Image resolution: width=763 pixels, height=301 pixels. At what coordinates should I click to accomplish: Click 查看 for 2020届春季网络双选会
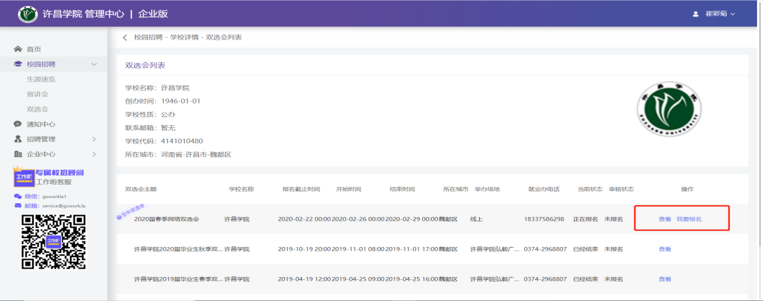pos(664,219)
